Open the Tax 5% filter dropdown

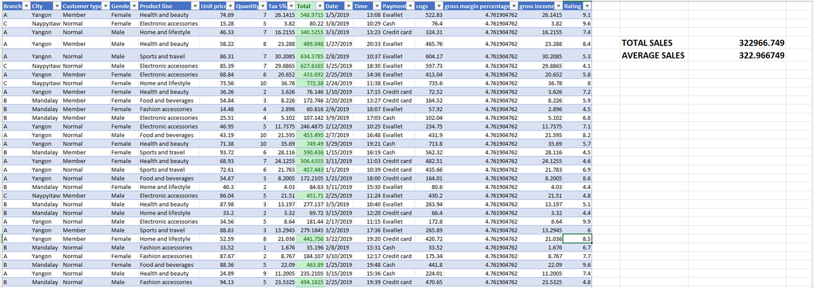click(290, 6)
